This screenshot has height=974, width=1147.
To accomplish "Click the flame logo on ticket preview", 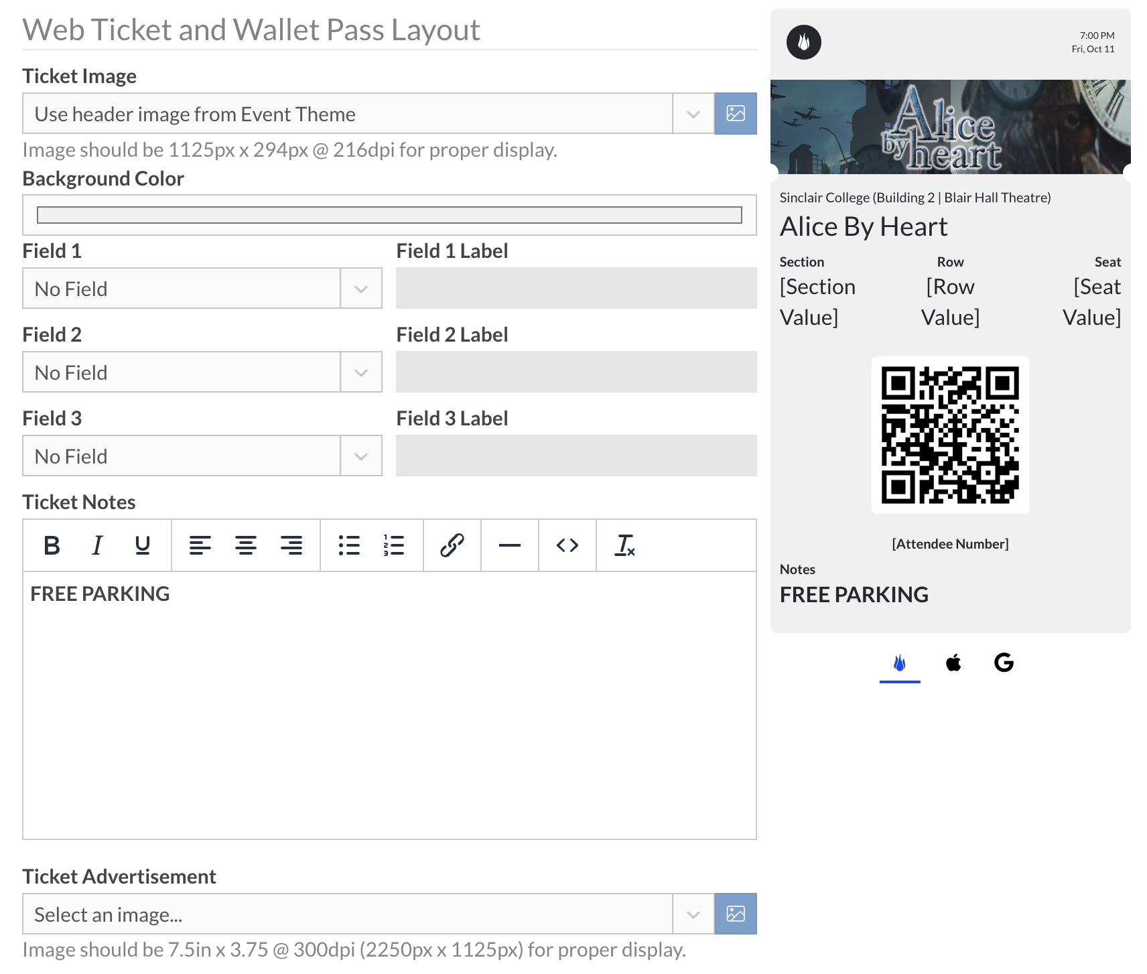I will point(804,42).
